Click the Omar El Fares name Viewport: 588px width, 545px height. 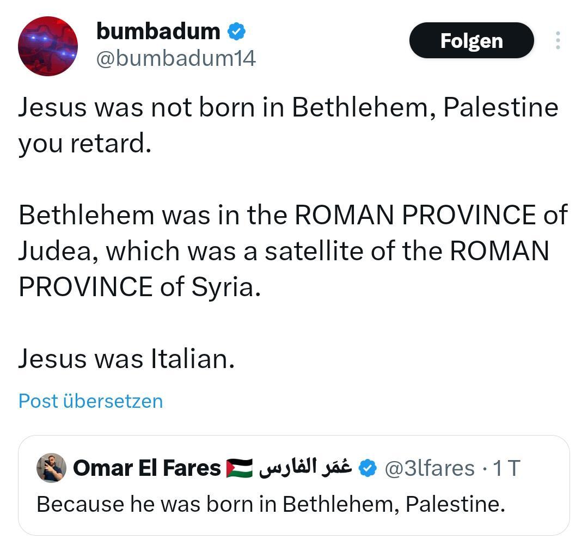[x=147, y=468]
